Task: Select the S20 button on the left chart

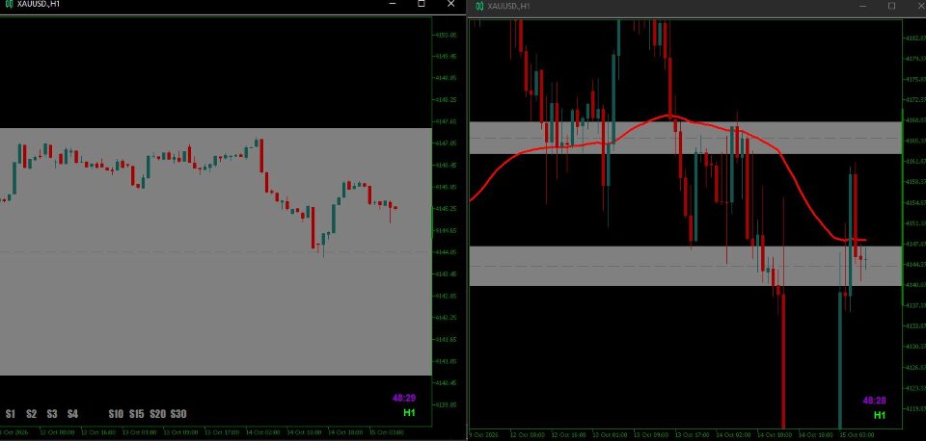Action: pos(157,414)
